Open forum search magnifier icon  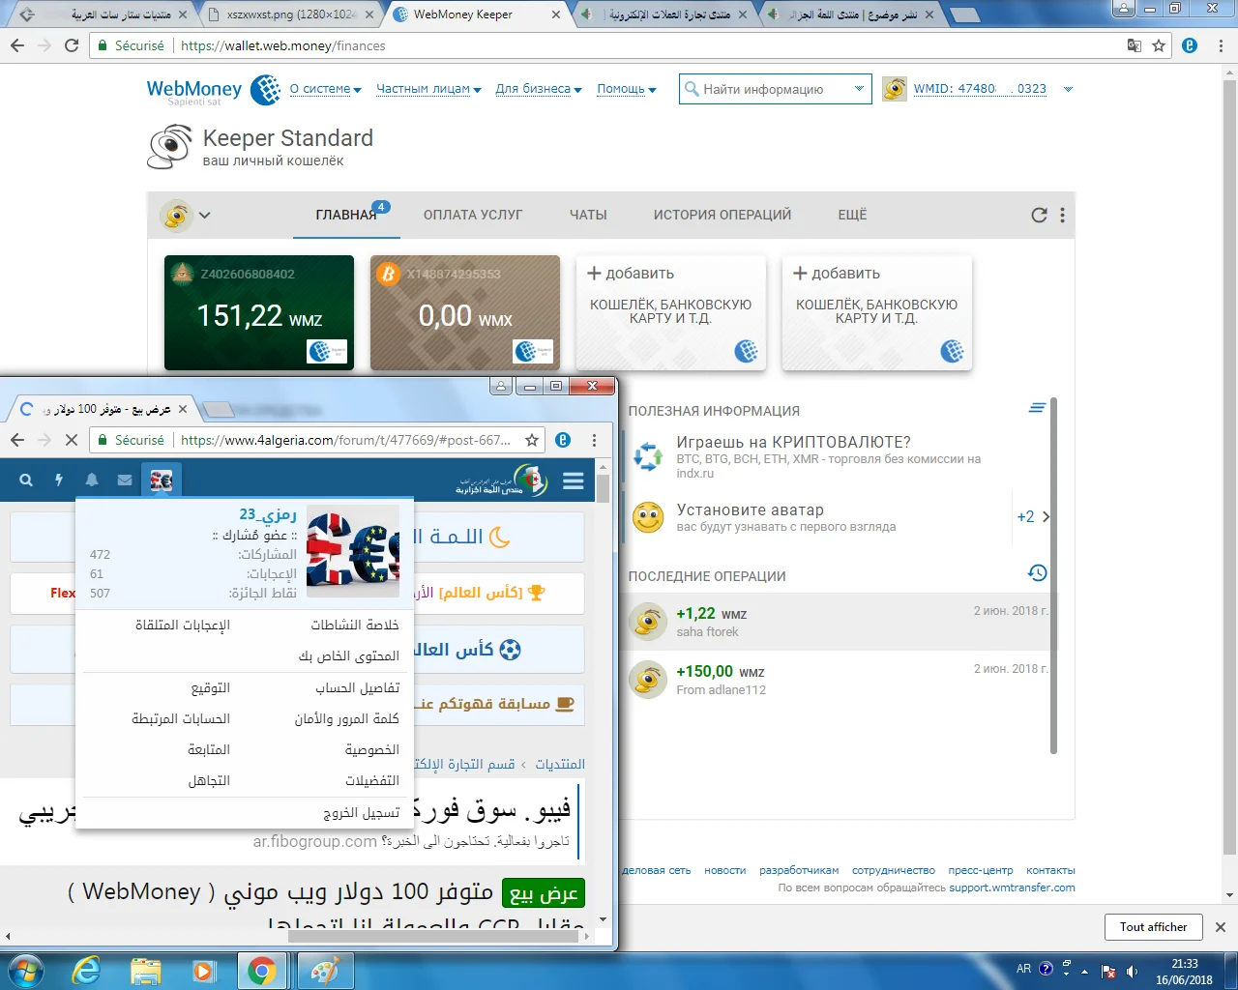26,480
